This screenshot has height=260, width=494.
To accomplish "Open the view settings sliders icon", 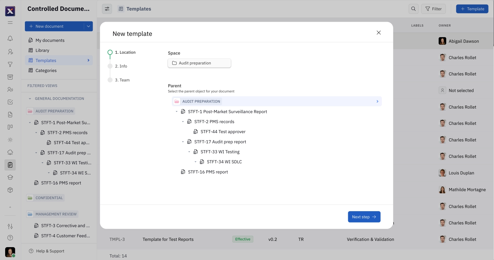I will [107, 9].
